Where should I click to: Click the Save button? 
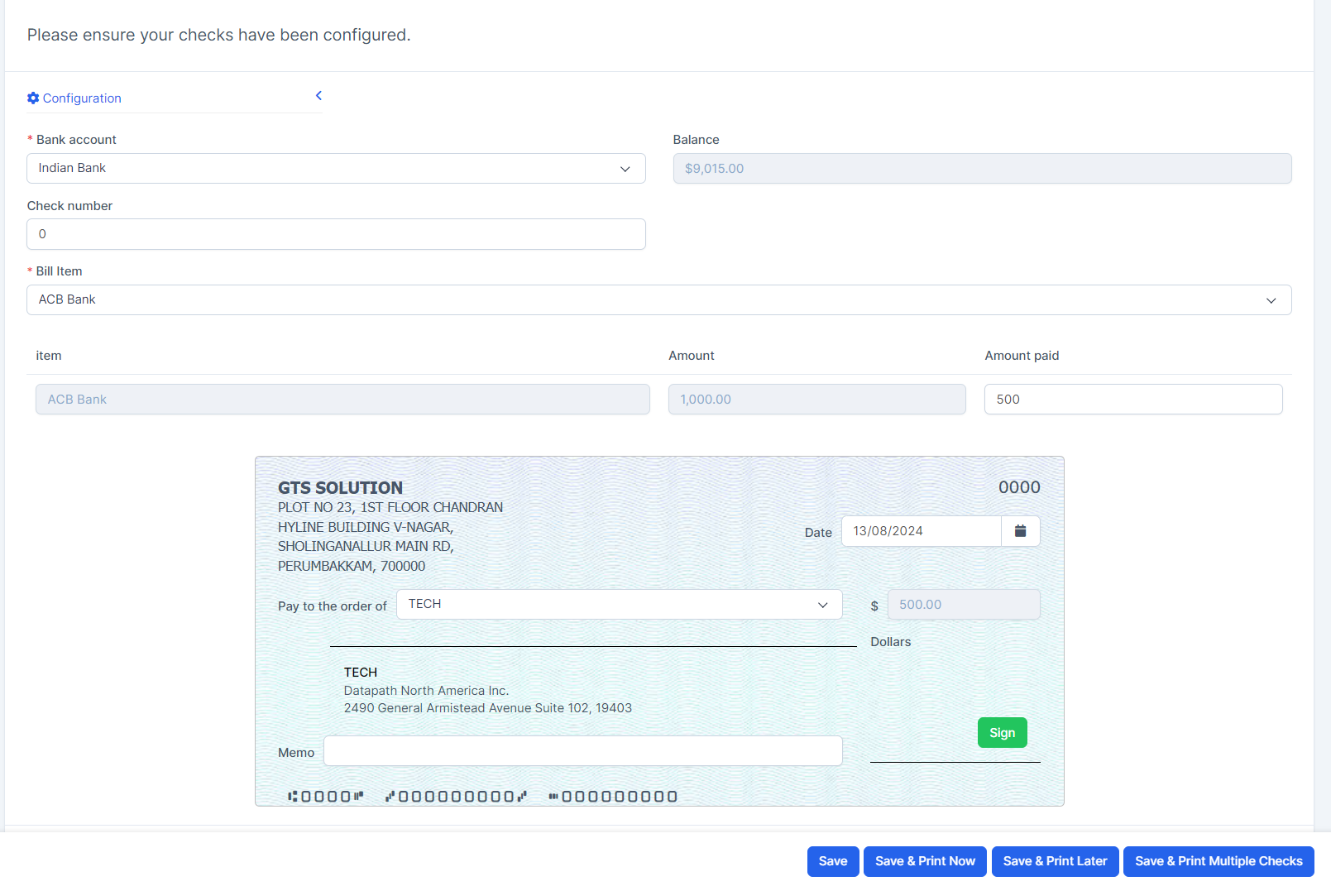[833, 861]
